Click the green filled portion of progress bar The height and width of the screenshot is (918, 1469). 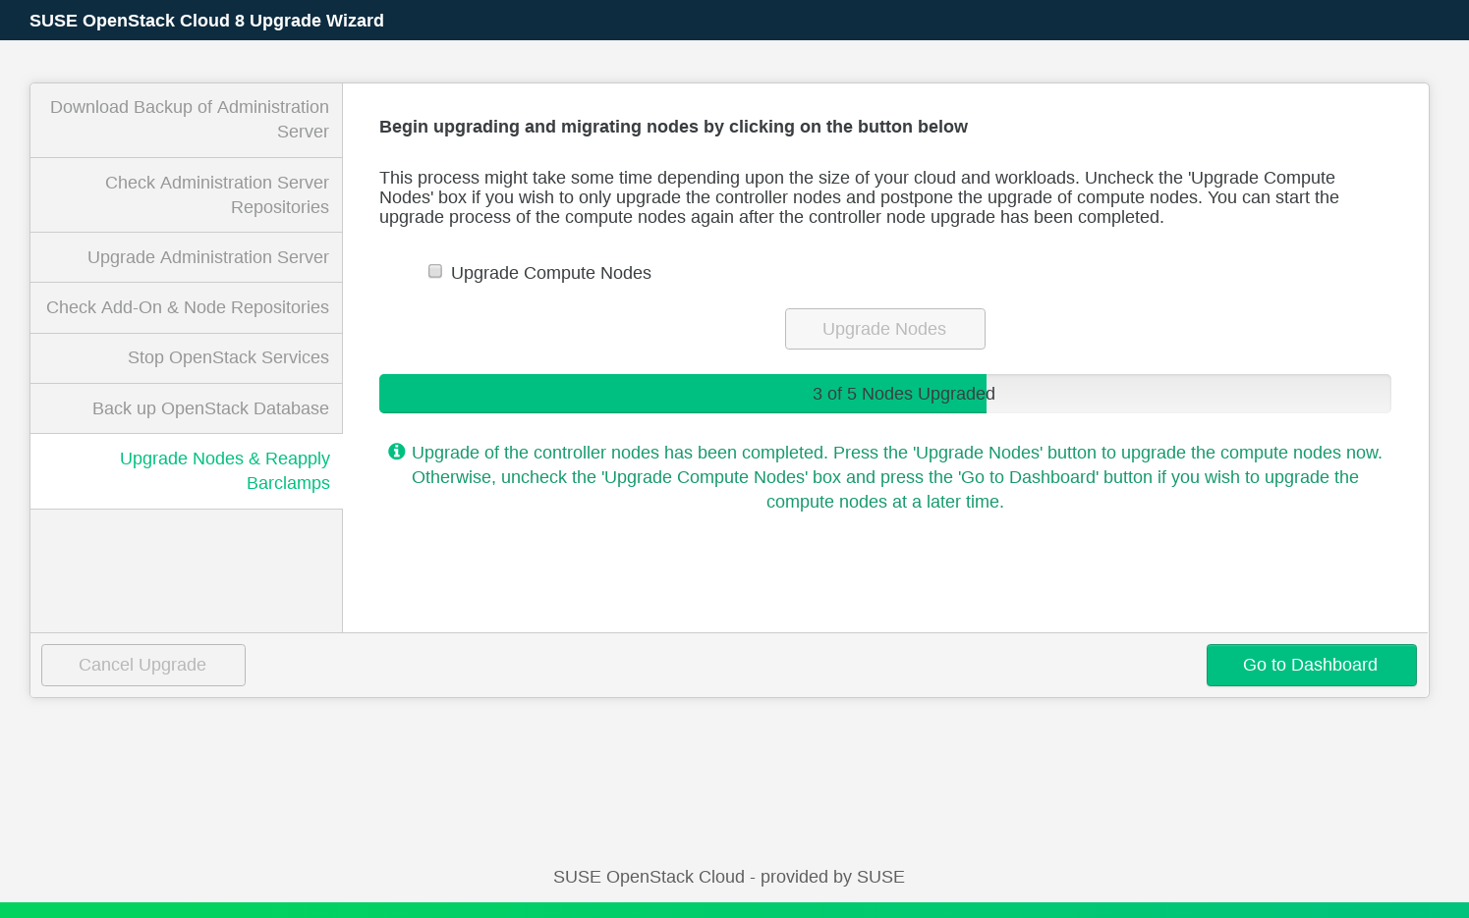(590, 394)
